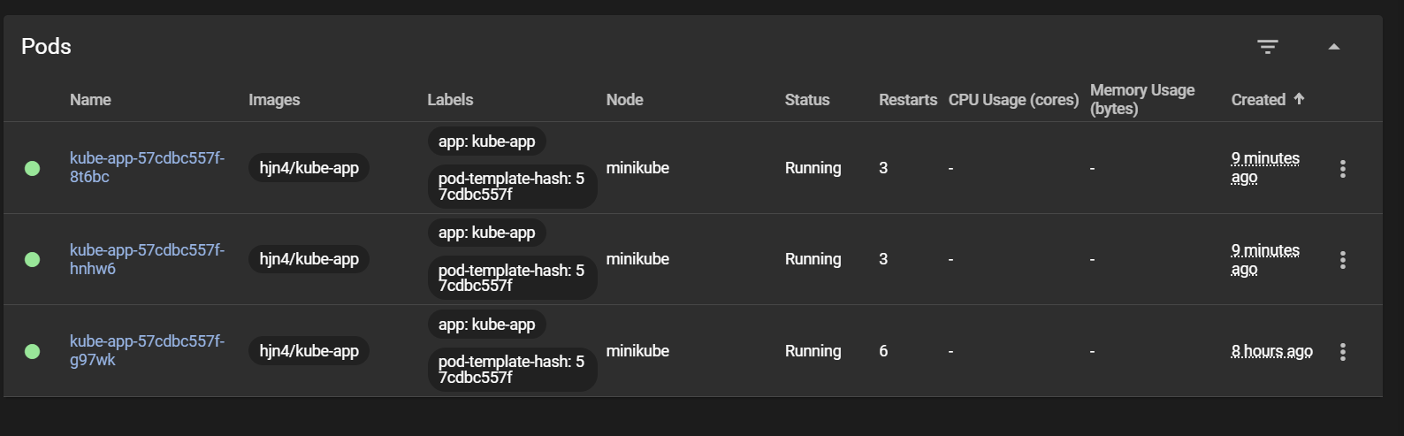Click green status dot of 8t6bc pod

pos(33,169)
